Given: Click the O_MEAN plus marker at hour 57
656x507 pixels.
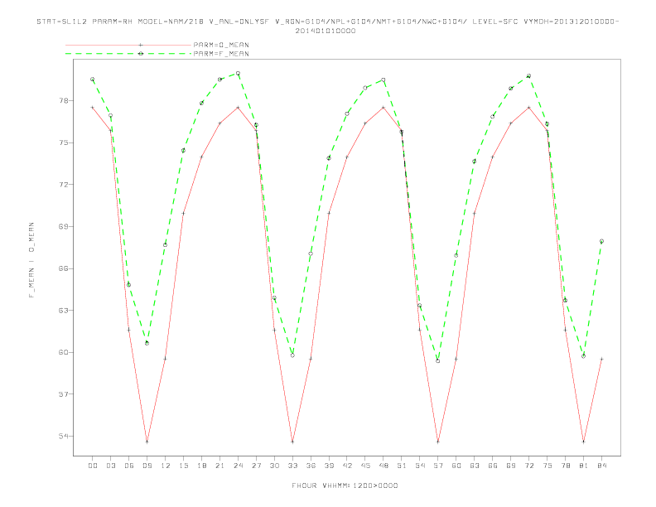Looking at the screenshot, I should pos(438,442).
